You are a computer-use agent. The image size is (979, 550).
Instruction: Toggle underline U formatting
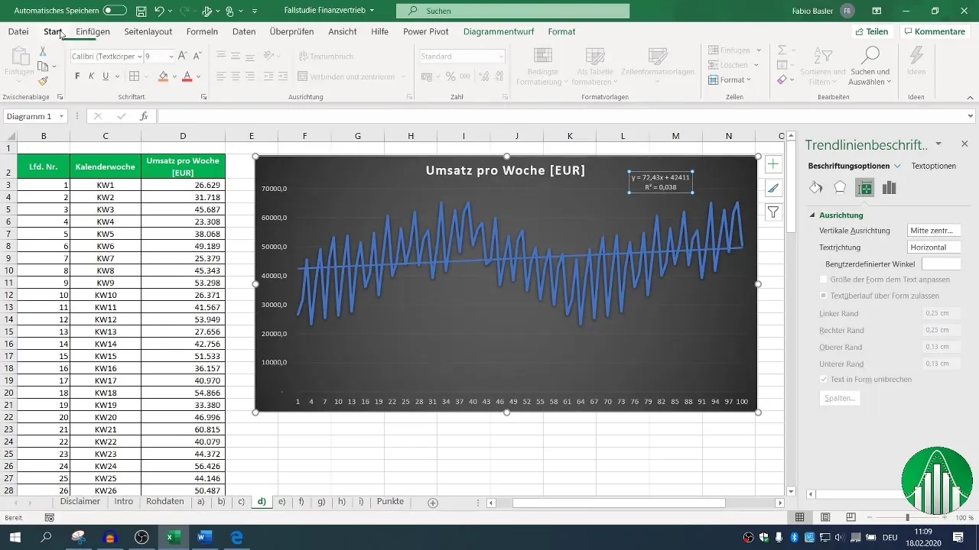[106, 76]
